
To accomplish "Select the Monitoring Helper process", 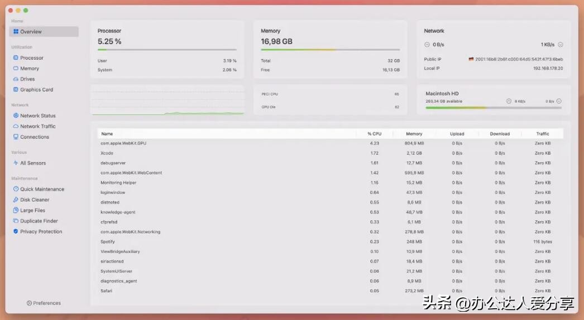I will 331,183.
